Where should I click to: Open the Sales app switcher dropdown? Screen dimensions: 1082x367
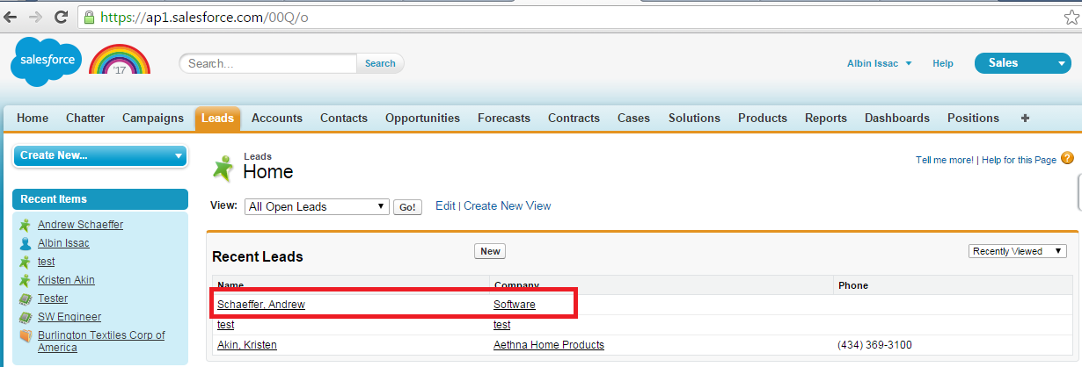click(x=1021, y=63)
